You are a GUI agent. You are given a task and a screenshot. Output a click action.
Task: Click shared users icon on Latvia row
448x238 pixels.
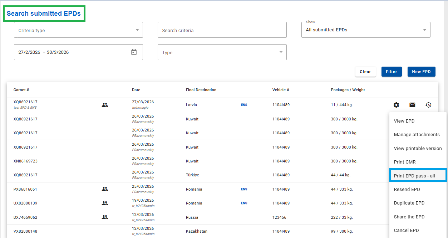click(x=105, y=105)
